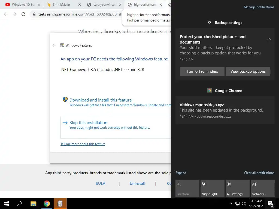Switch to the surelyconvinced tab
The width and height of the screenshot is (279, 209).
click(x=105, y=5)
